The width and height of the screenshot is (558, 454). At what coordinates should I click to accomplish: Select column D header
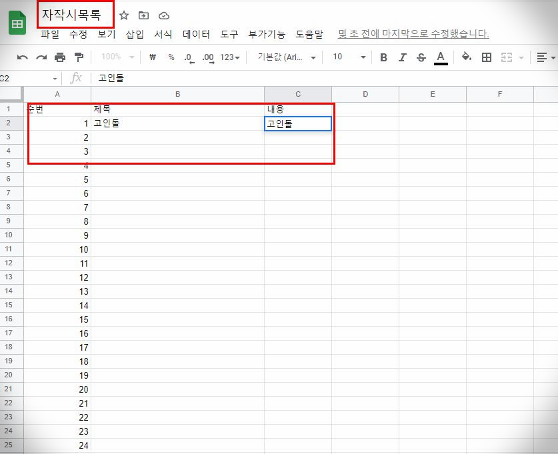(365, 94)
